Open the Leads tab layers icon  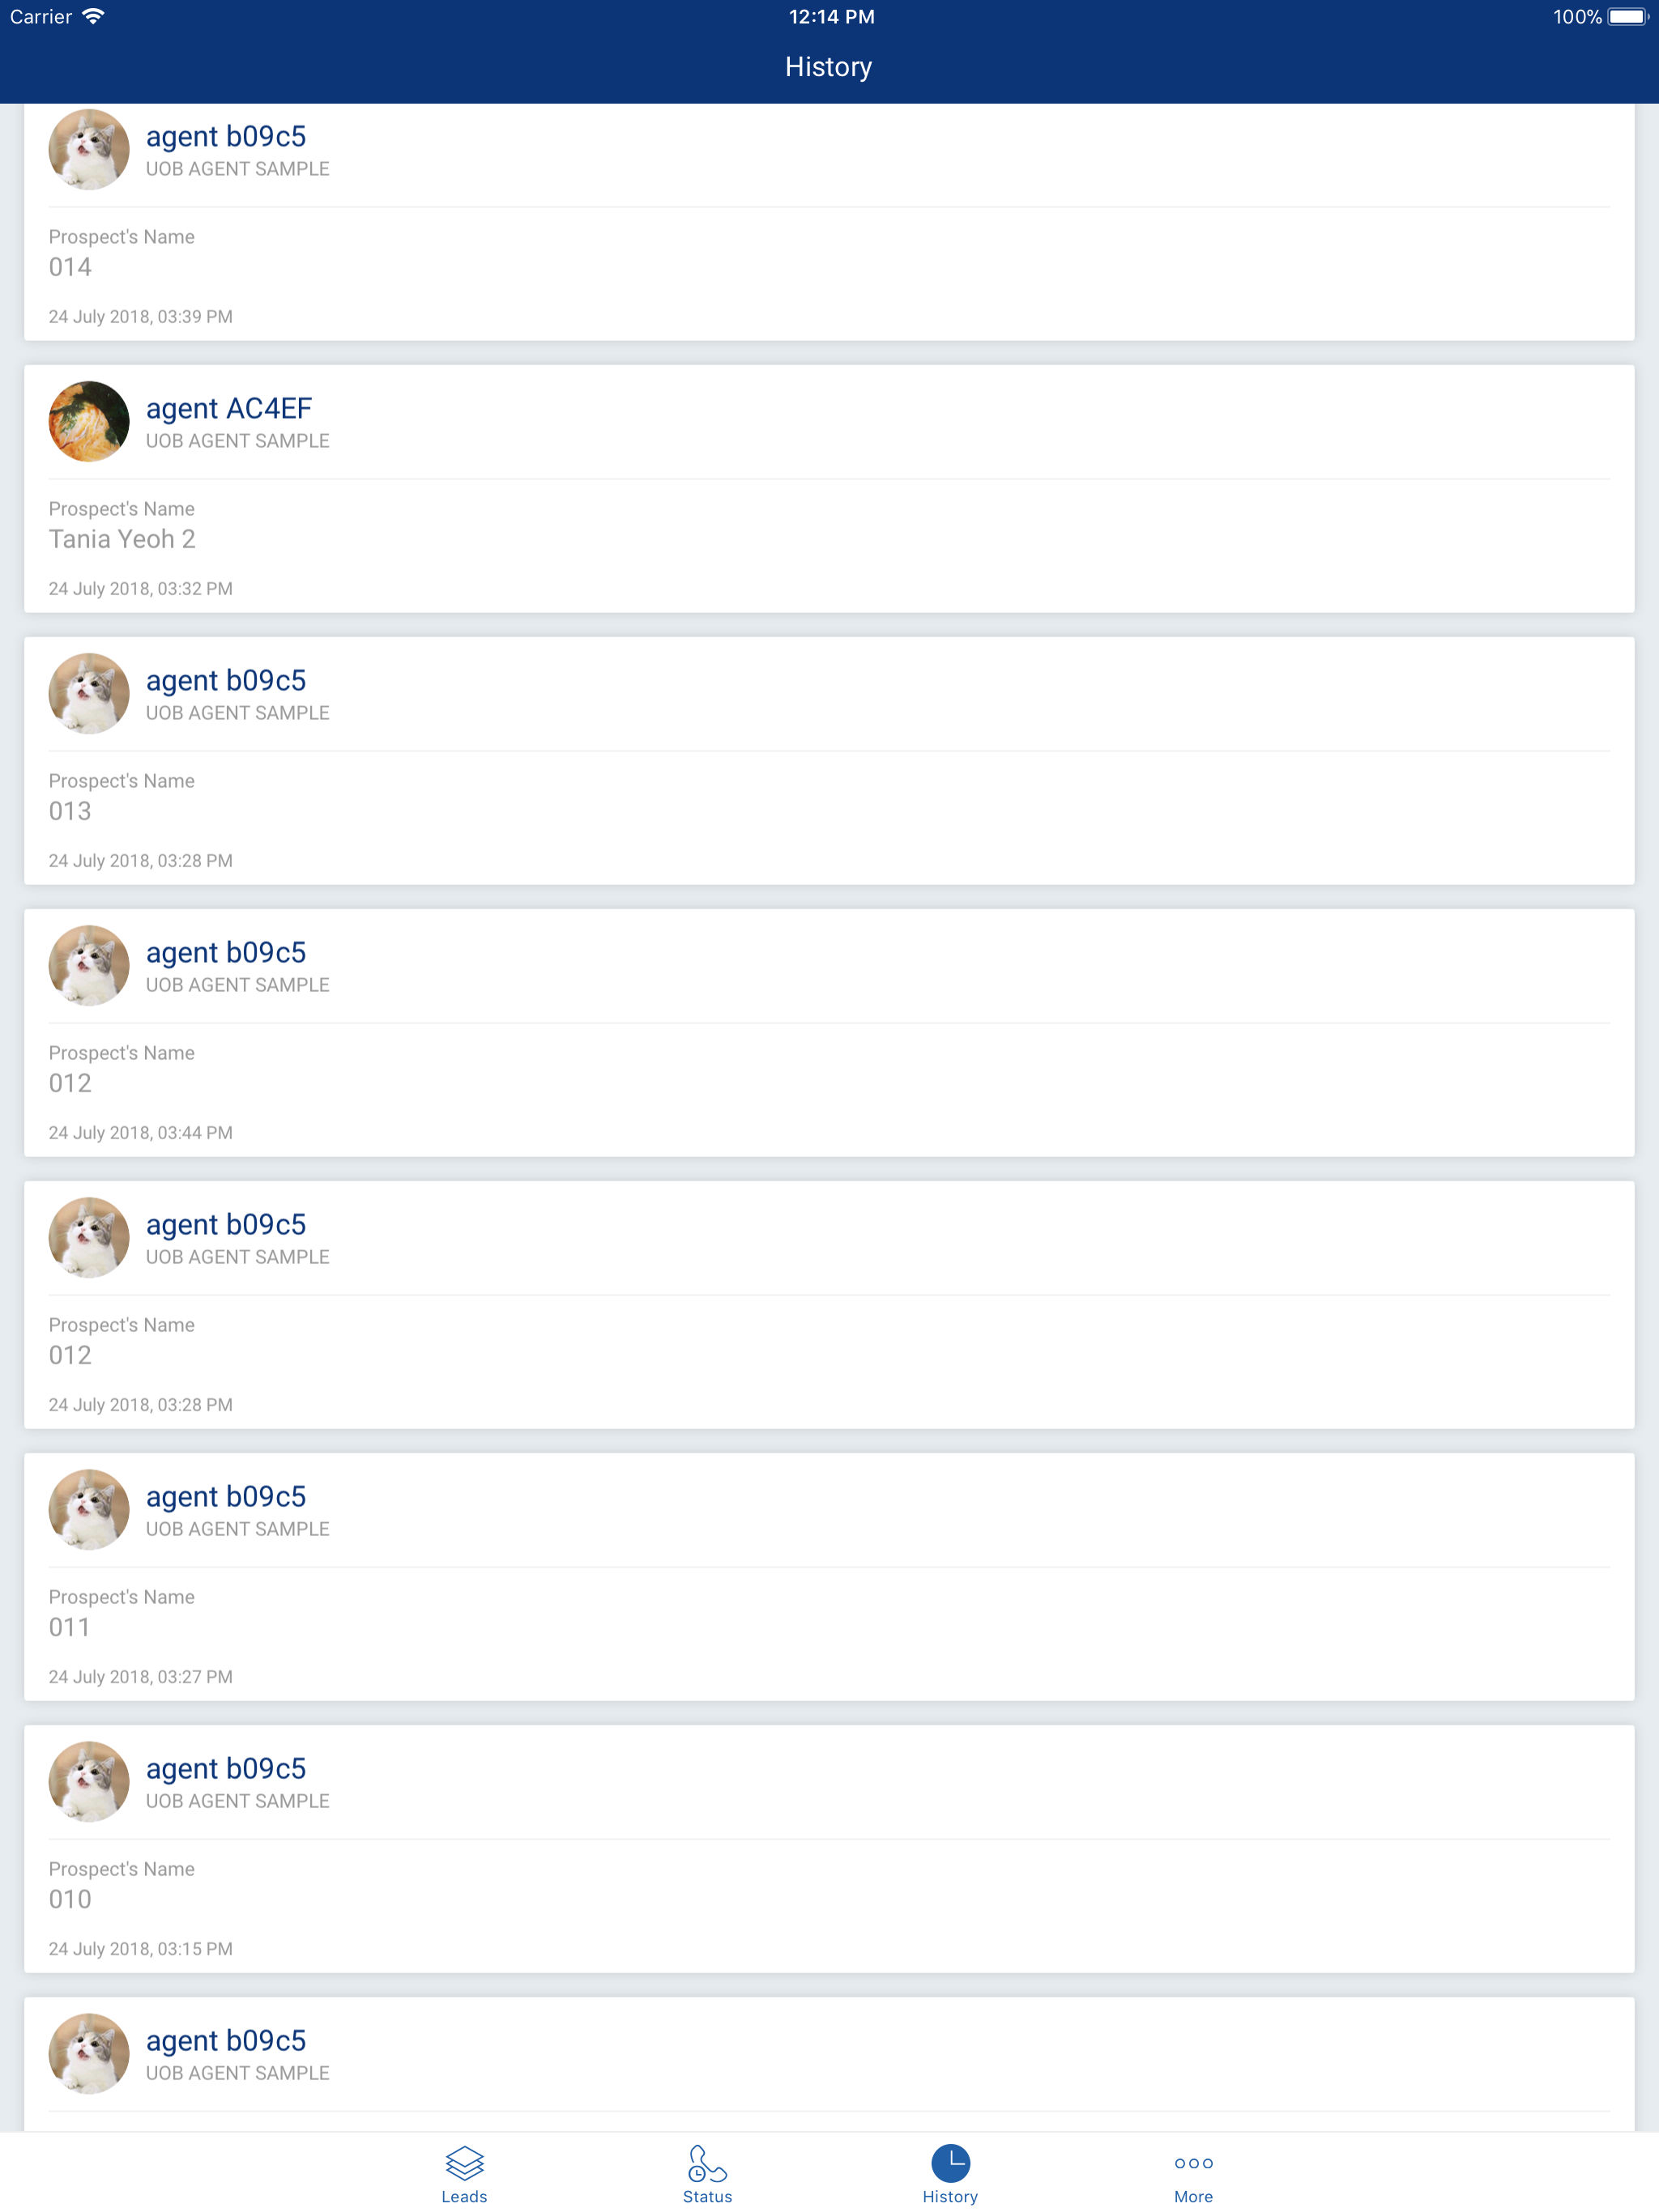point(464,2162)
